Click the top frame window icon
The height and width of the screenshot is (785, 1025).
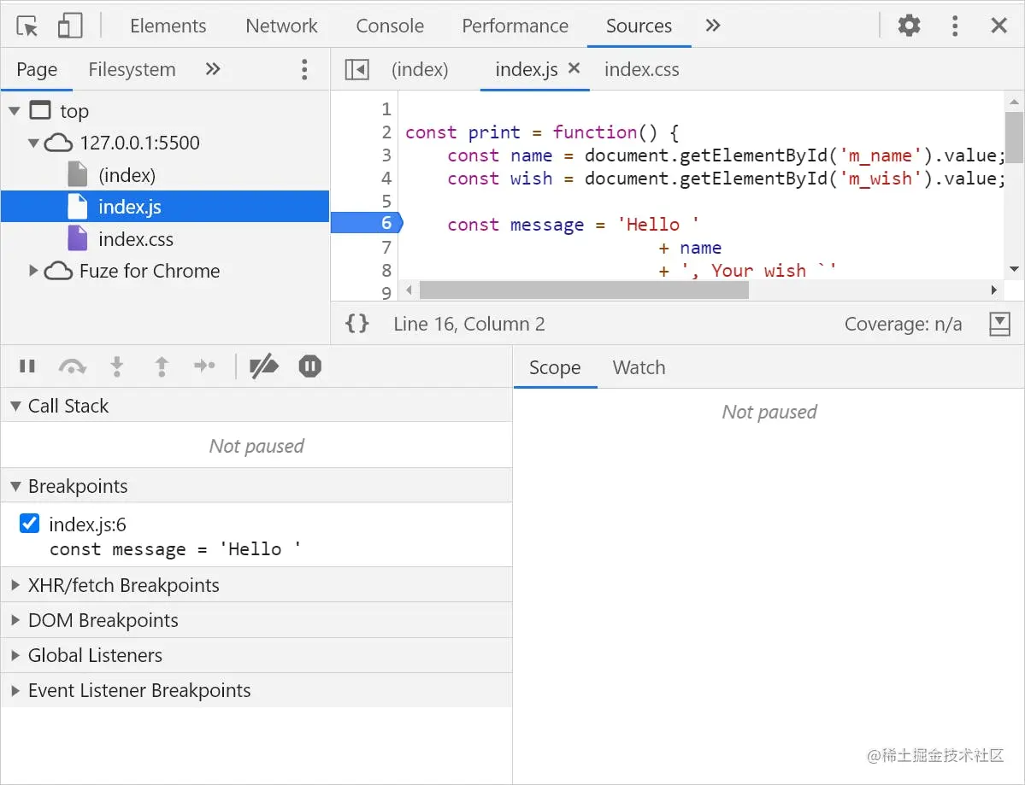(40, 110)
